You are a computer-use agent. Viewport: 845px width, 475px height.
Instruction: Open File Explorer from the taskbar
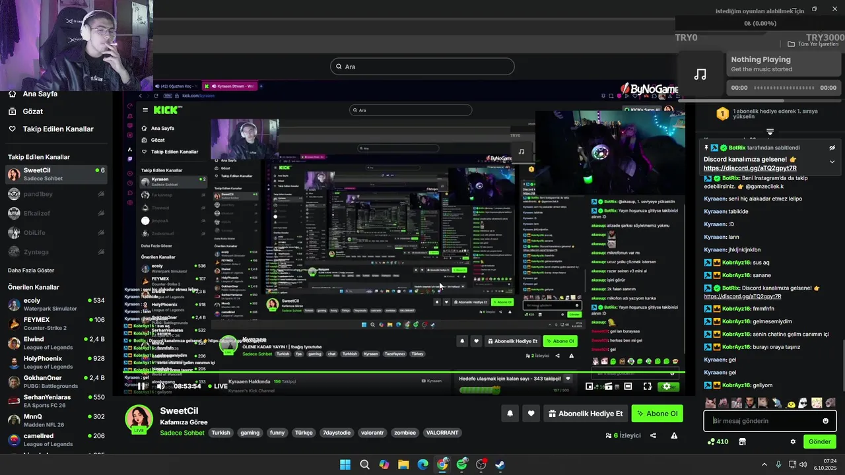coord(403,464)
